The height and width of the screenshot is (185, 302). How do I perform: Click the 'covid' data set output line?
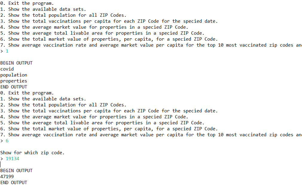[x=7, y=69]
